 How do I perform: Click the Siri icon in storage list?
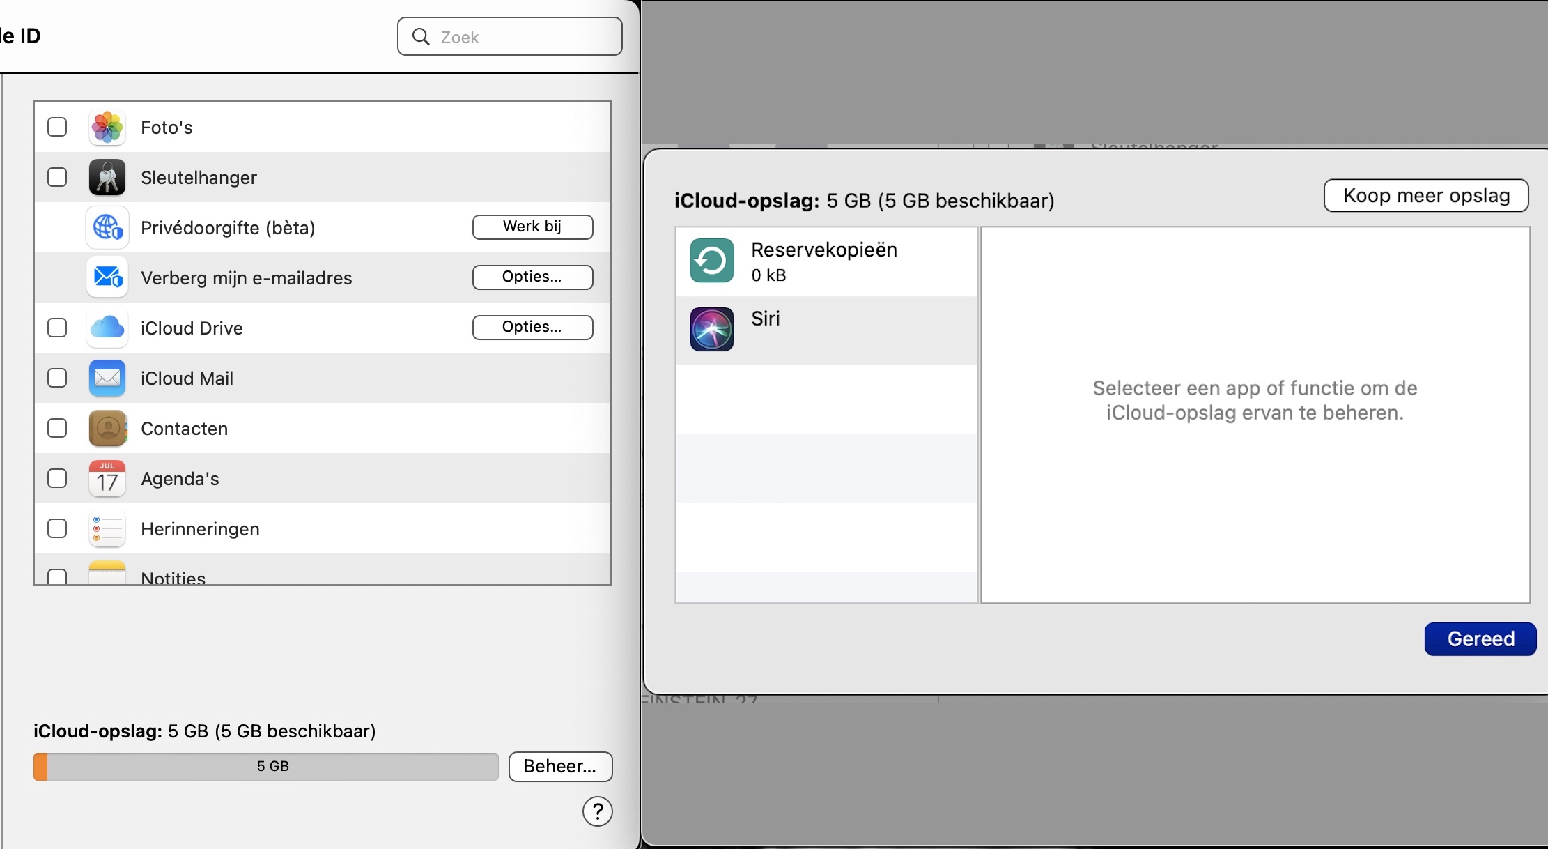(712, 329)
